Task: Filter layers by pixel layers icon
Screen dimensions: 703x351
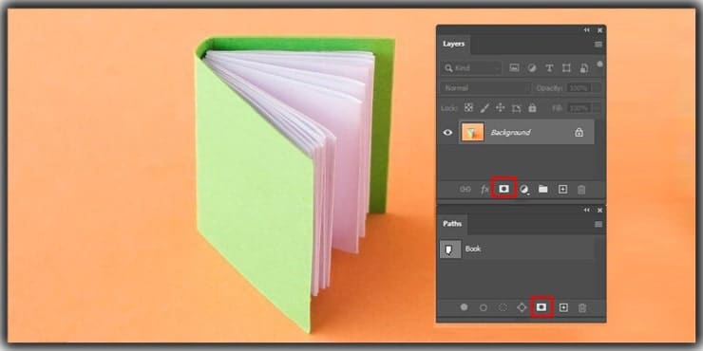Action: [x=514, y=68]
